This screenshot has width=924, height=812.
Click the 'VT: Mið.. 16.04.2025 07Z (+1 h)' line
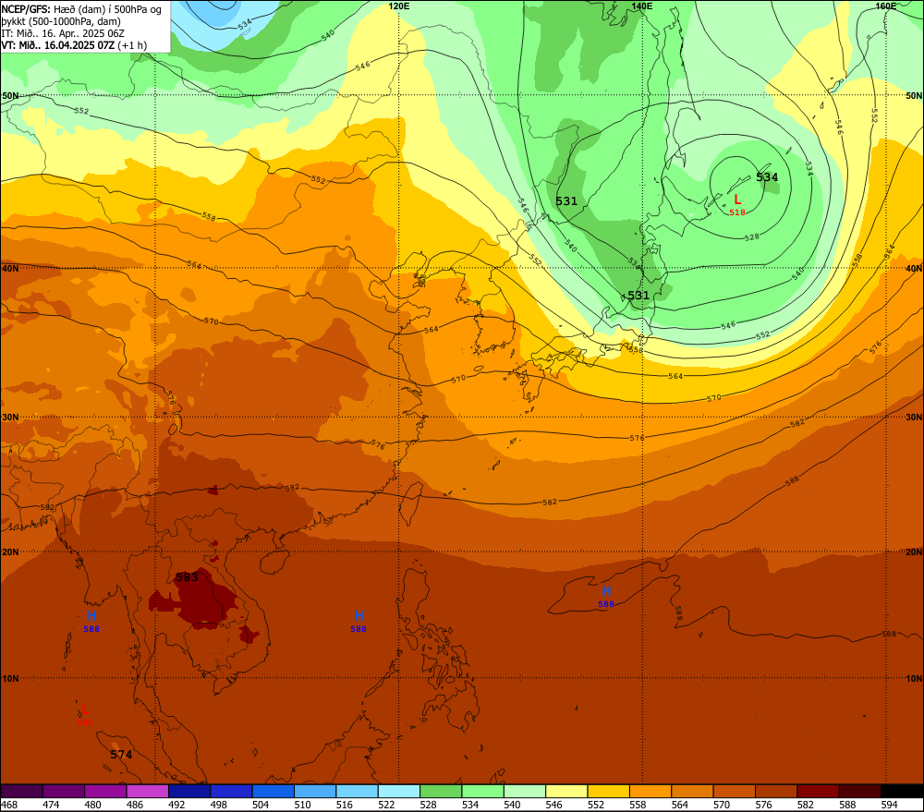(74, 45)
